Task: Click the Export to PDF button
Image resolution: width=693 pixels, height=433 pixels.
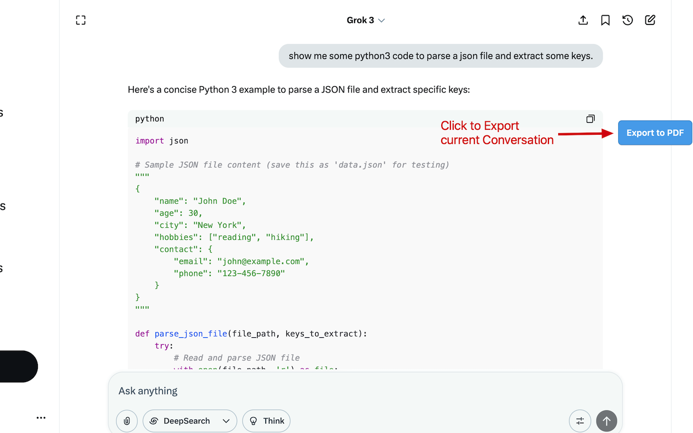Action: [x=655, y=133]
